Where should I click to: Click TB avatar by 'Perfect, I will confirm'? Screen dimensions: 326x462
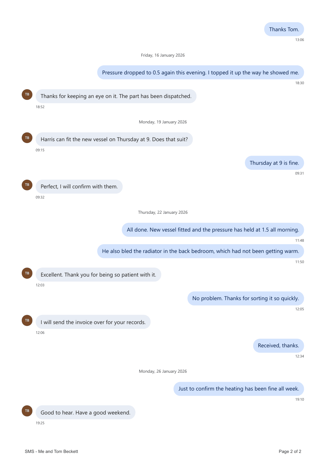click(27, 185)
